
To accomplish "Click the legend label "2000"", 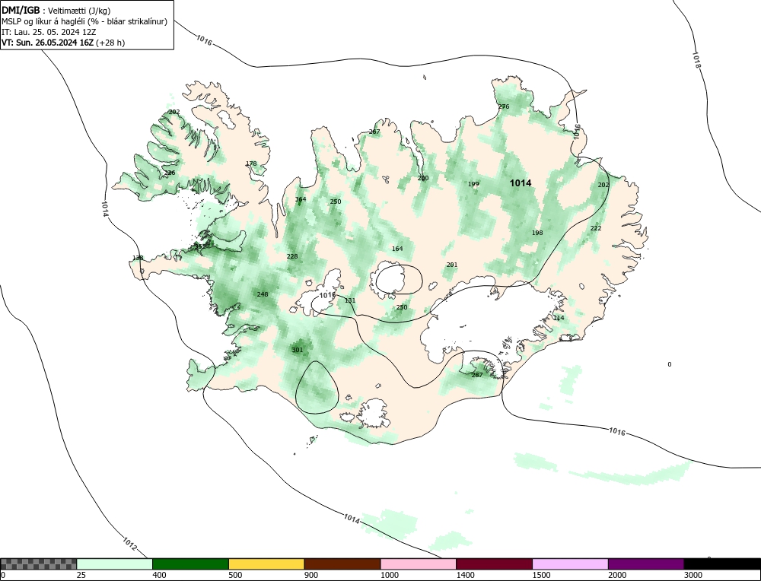I will click(617, 575).
